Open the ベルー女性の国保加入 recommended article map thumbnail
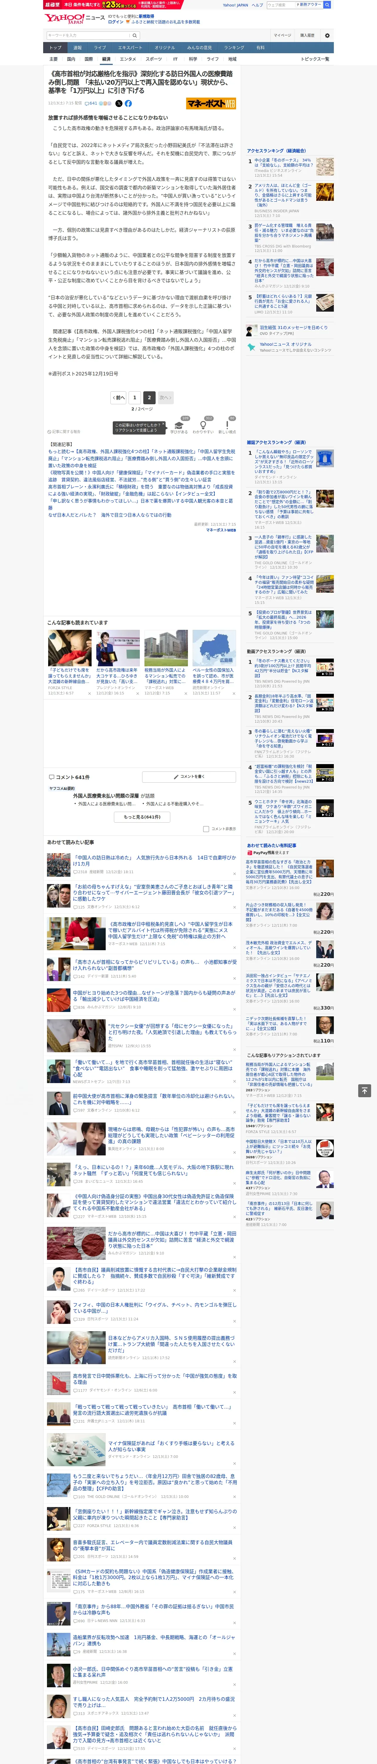 click(x=214, y=648)
